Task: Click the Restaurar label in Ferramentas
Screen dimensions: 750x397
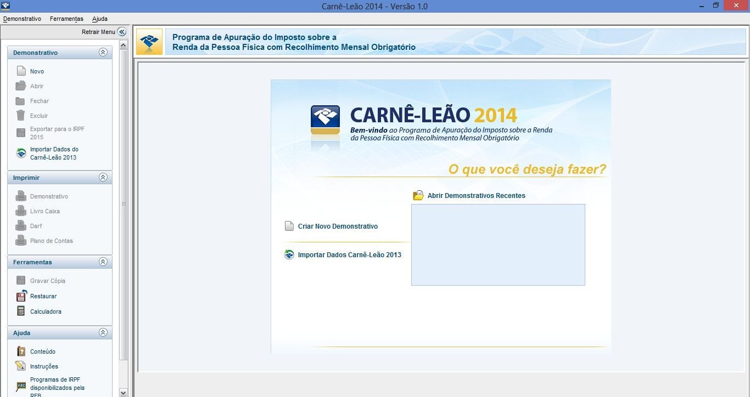Action: pyautogui.click(x=43, y=296)
